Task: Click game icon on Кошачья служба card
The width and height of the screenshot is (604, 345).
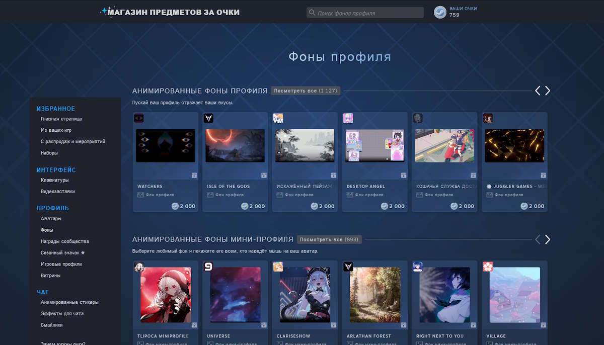Action: pos(418,118)
